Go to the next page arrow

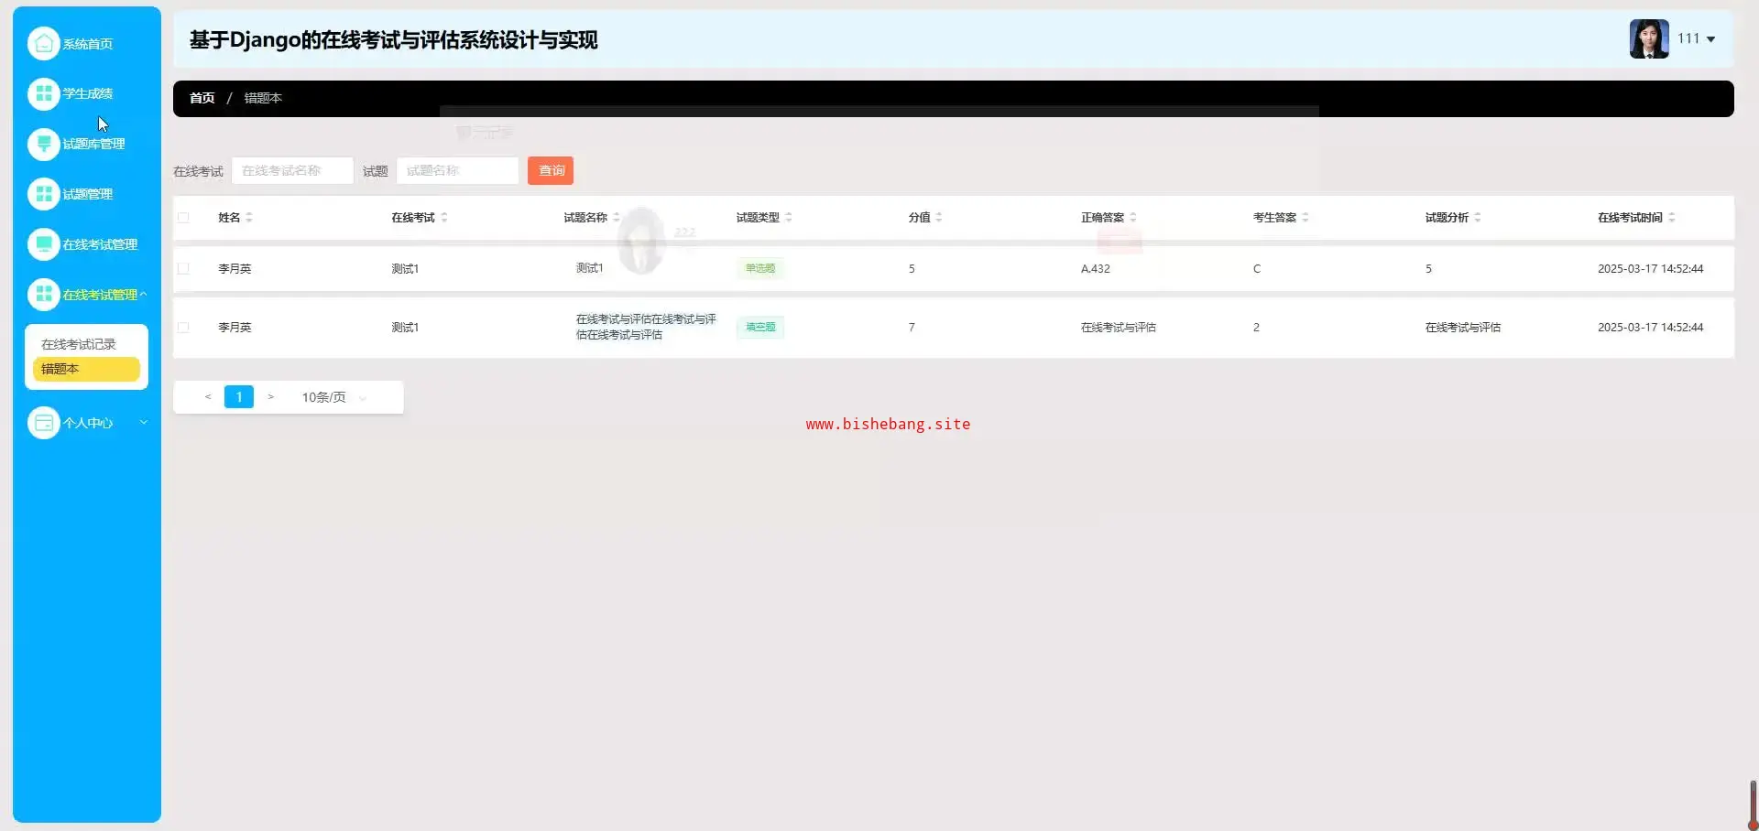270,397
